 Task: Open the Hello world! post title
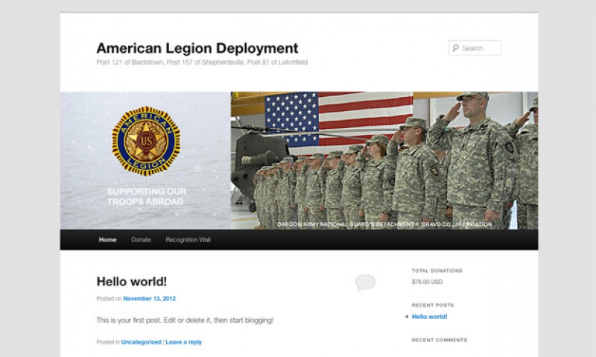(x=132, y=282)
